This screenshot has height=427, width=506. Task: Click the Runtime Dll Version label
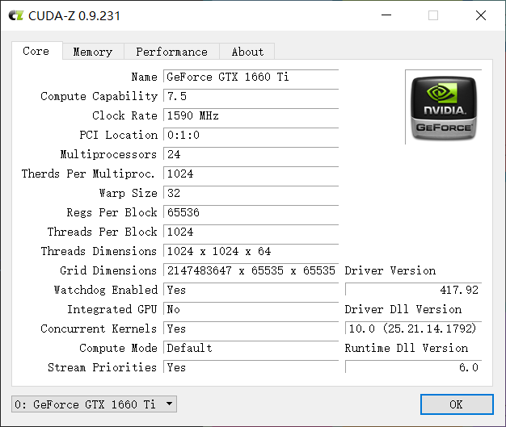[x=407, y=348]
